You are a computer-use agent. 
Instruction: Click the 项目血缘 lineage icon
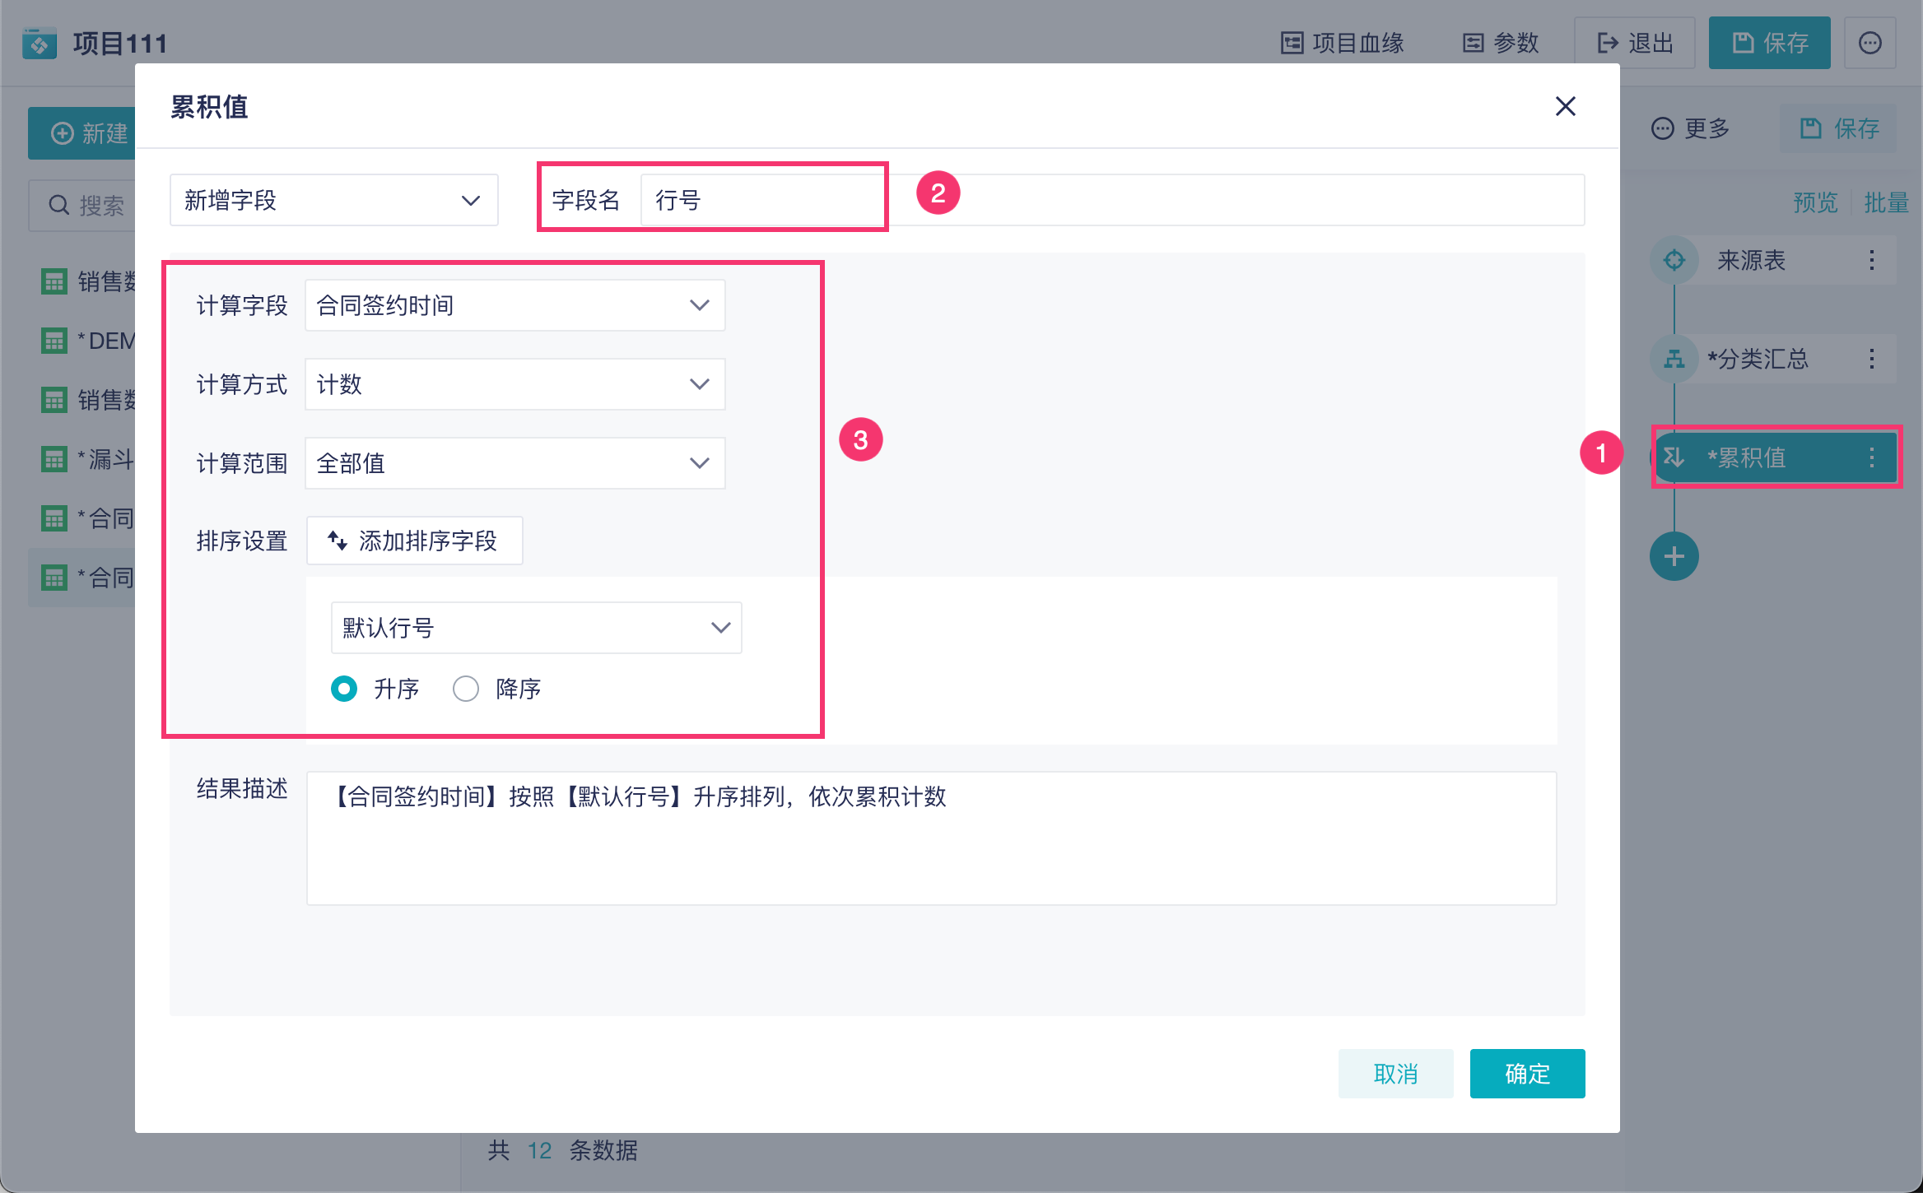click(1292, 43)
